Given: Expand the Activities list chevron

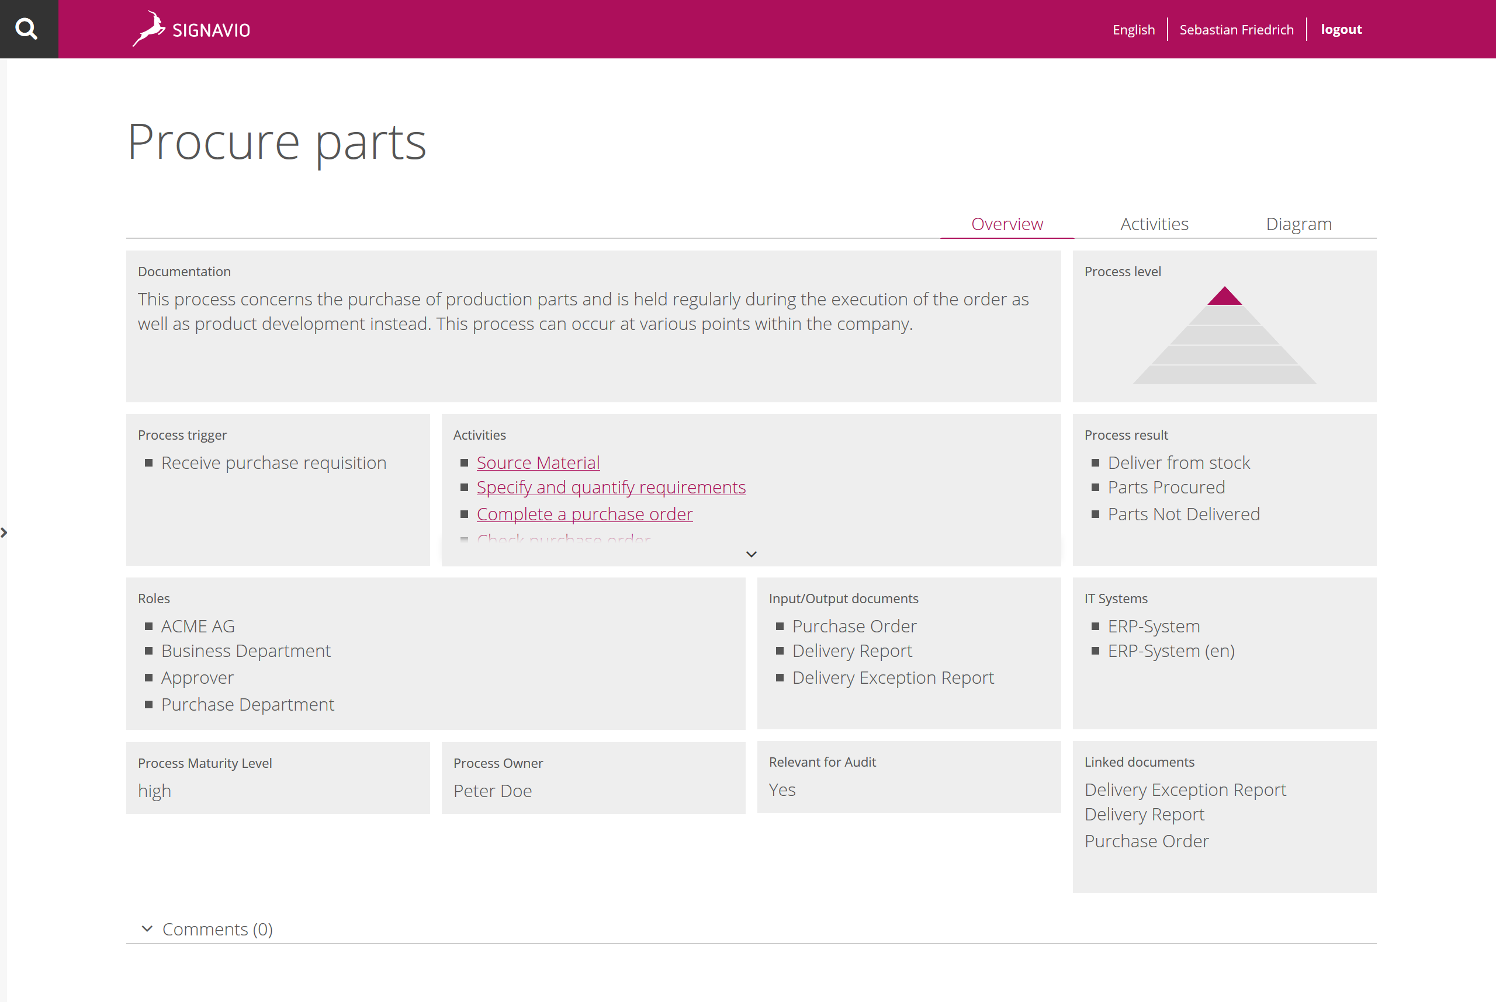Looking at the screenshot, I should pos(751,554).
